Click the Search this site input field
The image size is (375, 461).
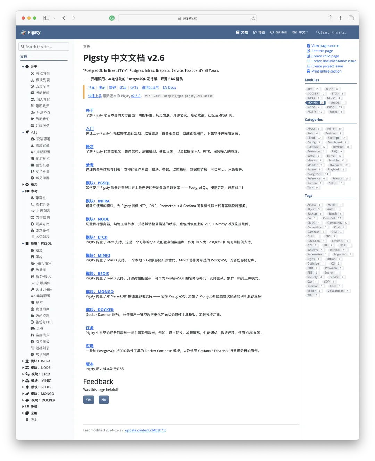click(x=44, y=46)
